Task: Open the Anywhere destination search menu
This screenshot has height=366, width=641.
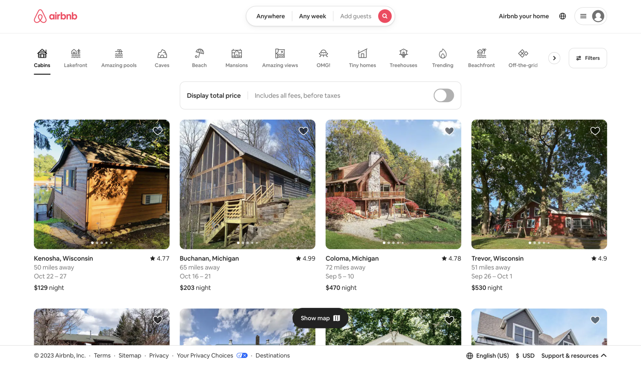Action: point(271,16)
